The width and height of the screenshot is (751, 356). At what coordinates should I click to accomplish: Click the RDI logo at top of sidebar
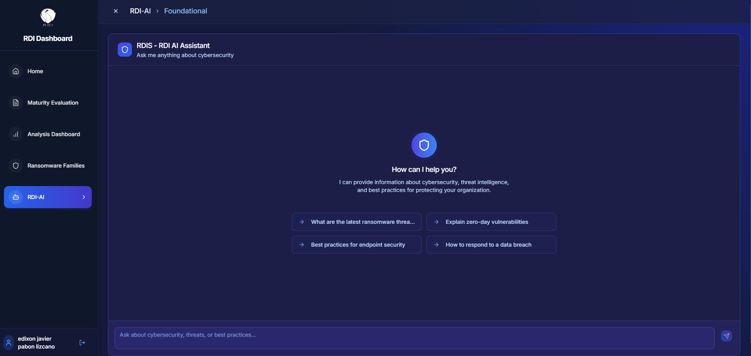pos(48,17)
